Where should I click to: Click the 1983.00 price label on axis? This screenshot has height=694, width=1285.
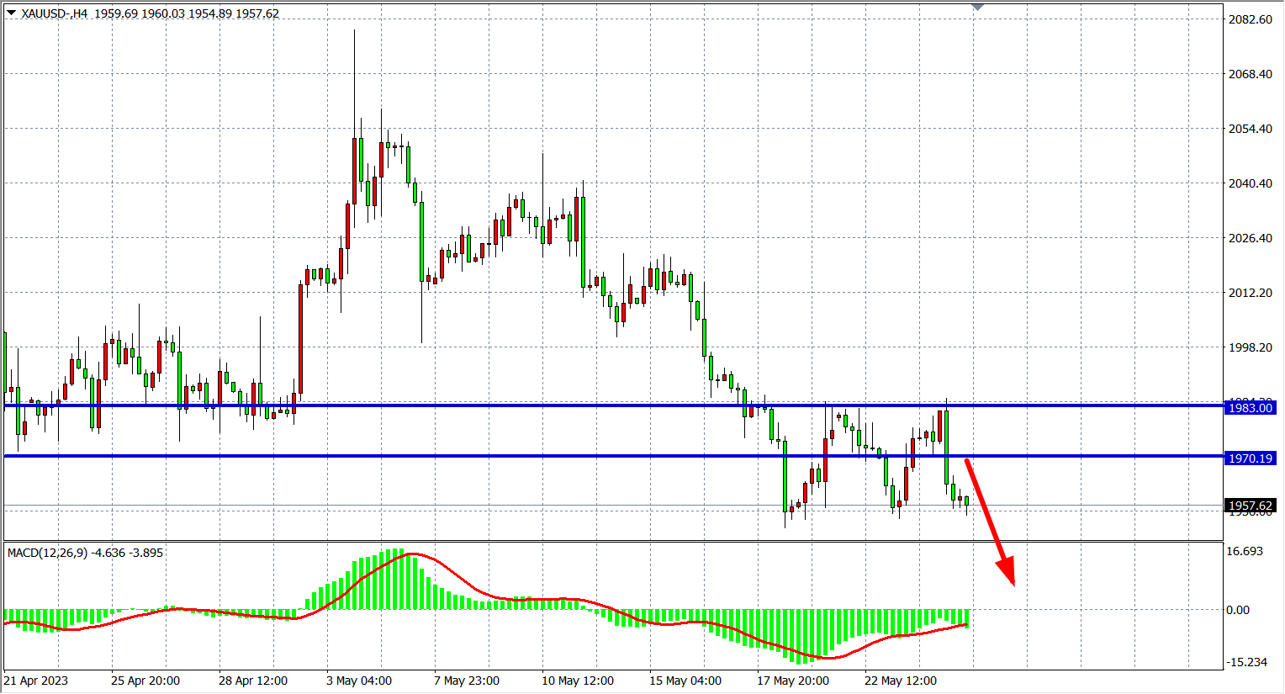1251,408
